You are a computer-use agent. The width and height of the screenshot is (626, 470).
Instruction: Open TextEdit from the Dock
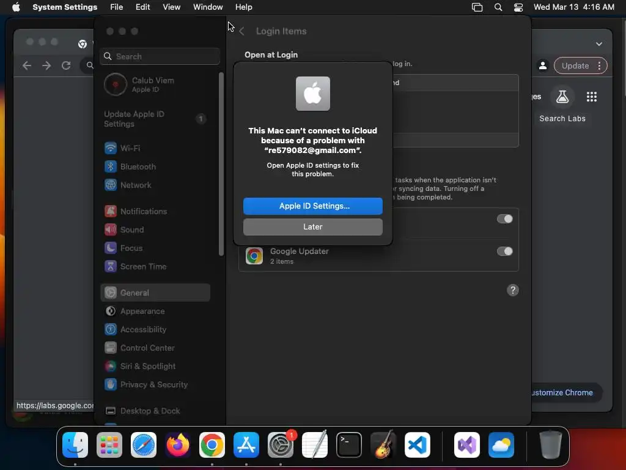[315, 445]
